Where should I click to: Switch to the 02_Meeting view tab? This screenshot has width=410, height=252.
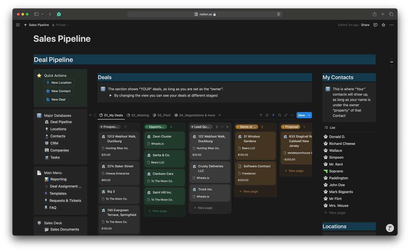click(x=140, y=115)
